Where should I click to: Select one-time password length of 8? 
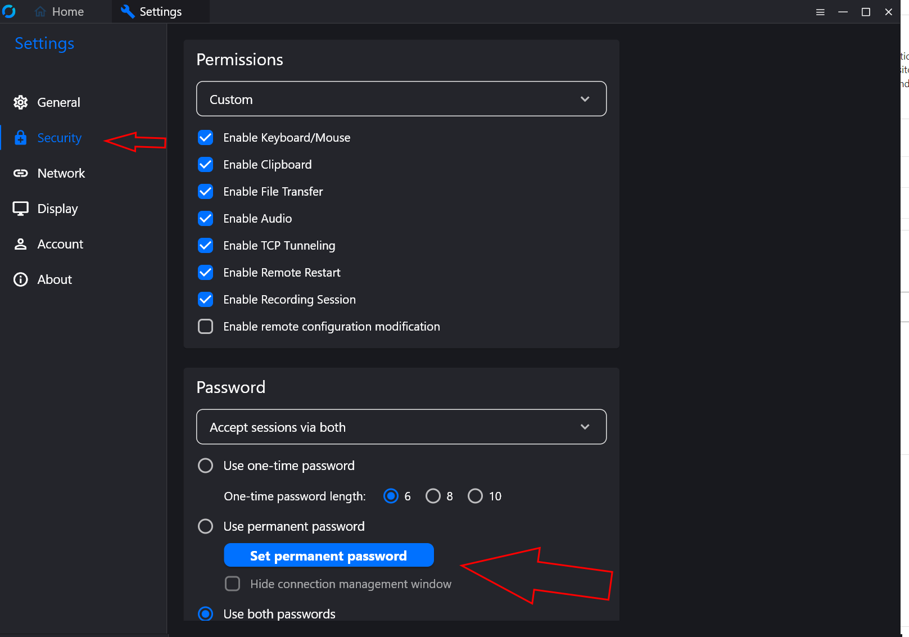point(433,496)
